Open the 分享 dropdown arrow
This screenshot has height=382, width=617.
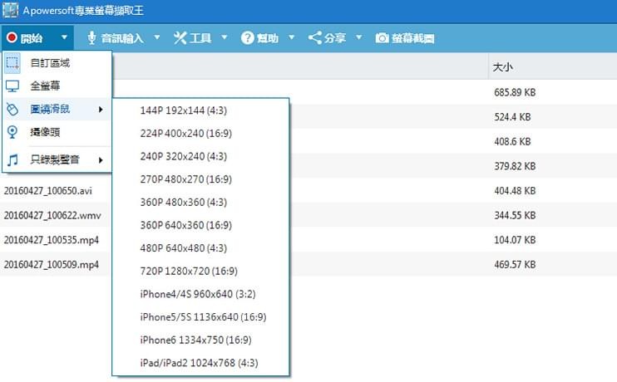[x=359, y=37]
